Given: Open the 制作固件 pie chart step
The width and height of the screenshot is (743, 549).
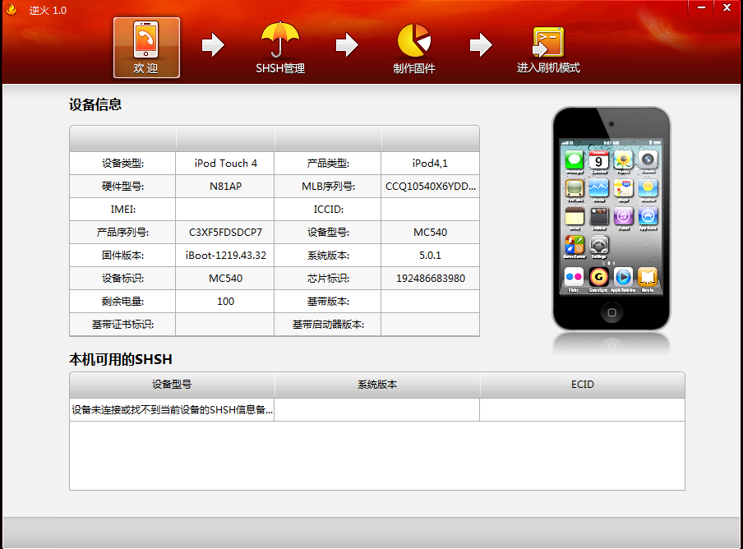Looking at the screenshot, I should pos(414,48).
